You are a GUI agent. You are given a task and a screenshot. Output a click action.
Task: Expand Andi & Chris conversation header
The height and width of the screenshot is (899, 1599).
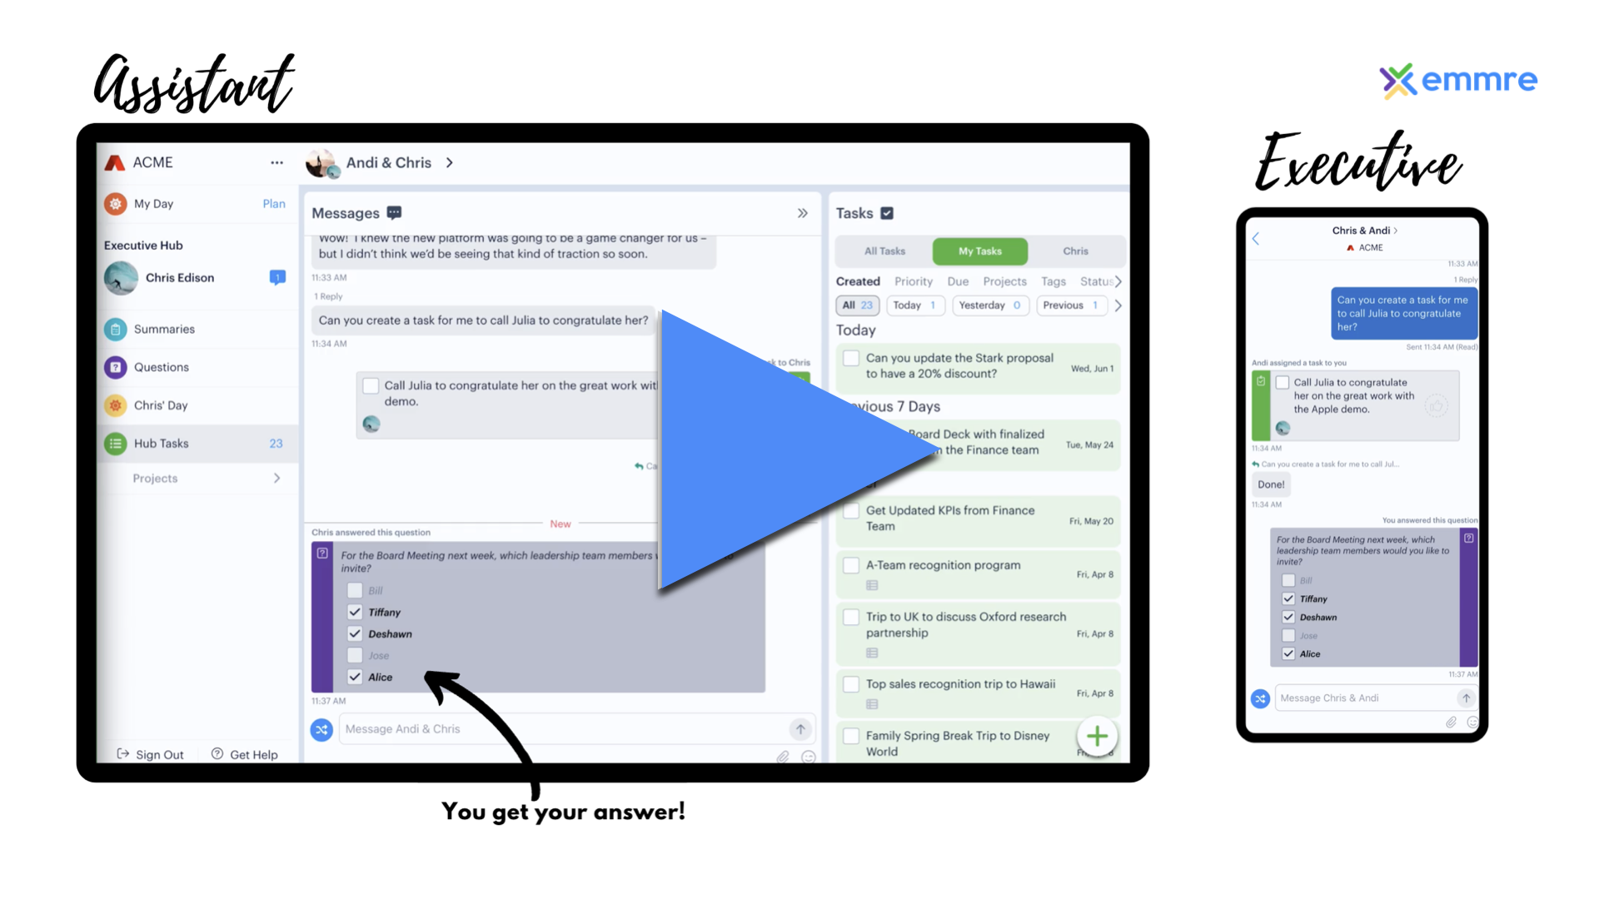click(x=449, y=162)
